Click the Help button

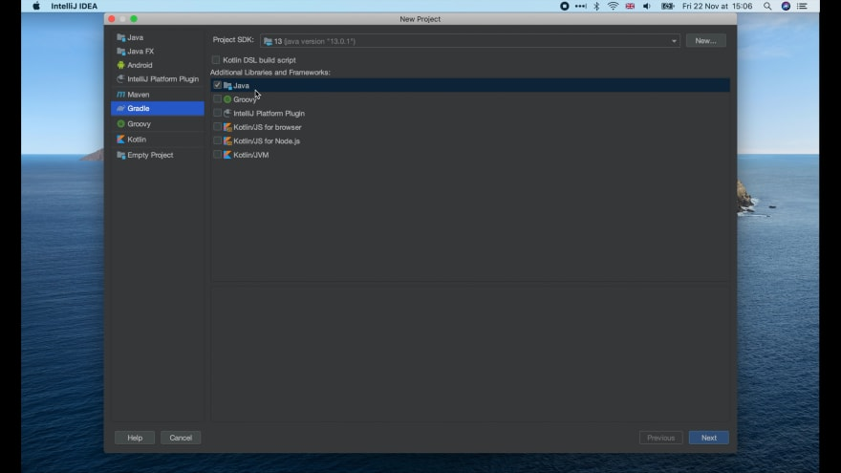(x=135, y=438)
